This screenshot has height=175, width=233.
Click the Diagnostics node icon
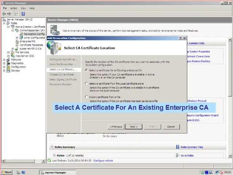coord(8,63)
